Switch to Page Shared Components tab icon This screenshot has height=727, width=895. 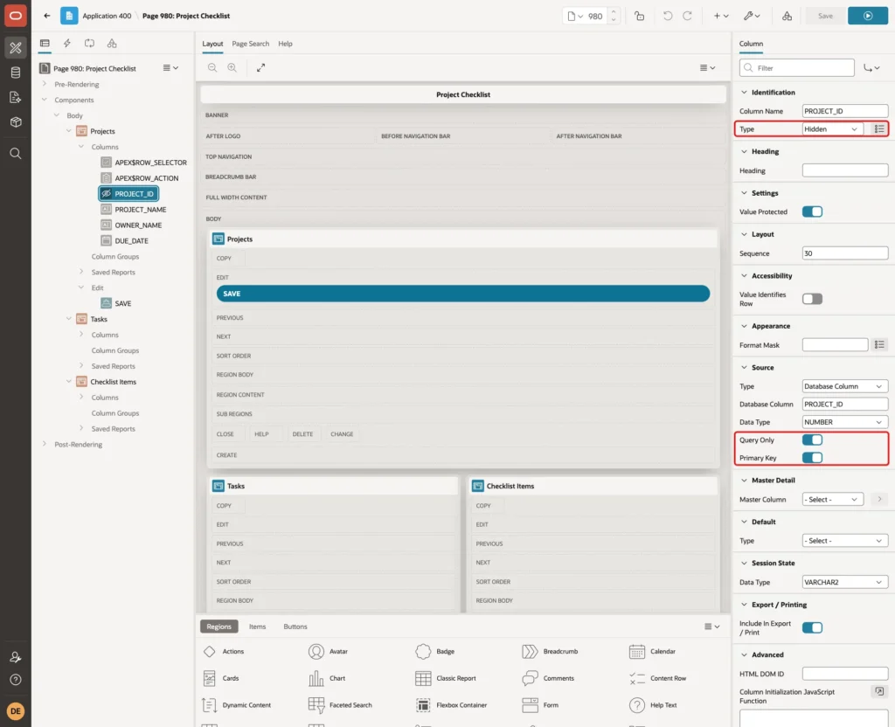pos(112,44)
